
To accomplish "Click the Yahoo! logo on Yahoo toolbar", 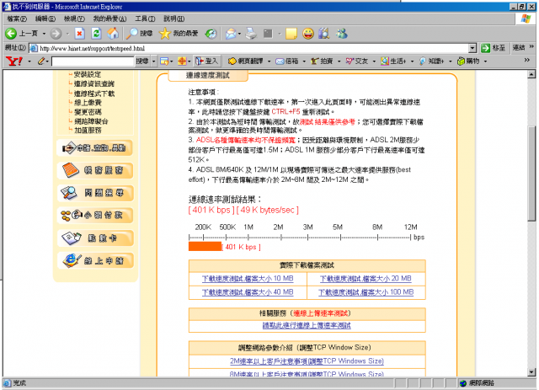I will click(13, 61).
